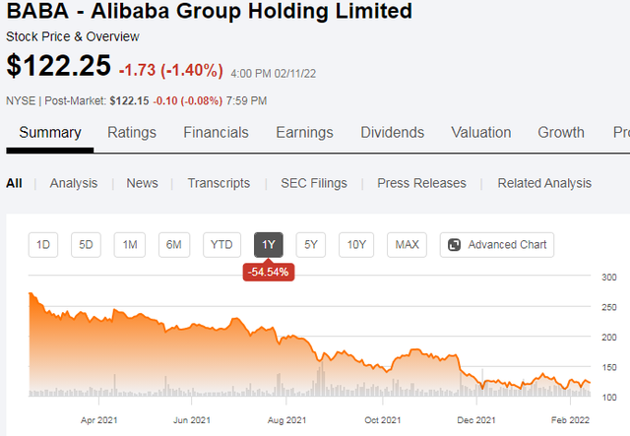This screenshot has height=436, width=630.
Task: Display the 10Y price history
Action: click(357, 245)
